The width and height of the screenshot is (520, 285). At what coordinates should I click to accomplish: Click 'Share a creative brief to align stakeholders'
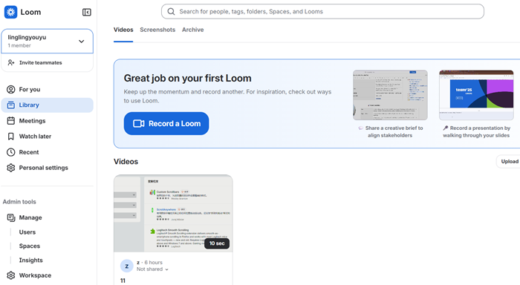click(390, 131)
